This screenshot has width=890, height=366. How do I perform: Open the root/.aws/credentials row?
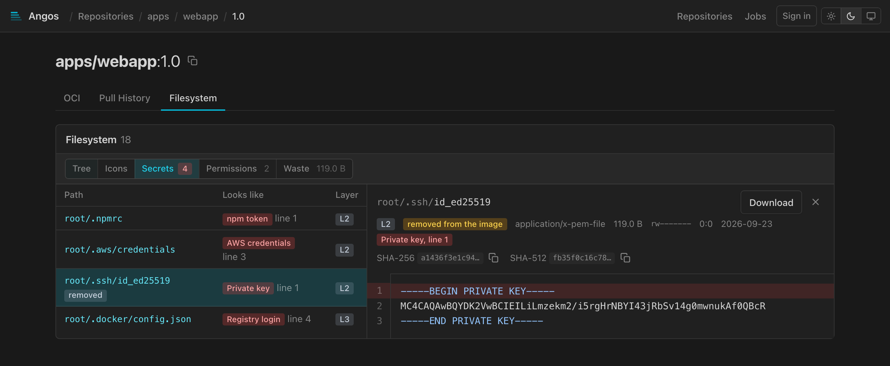pyautogui.click(x=211, y=250)
